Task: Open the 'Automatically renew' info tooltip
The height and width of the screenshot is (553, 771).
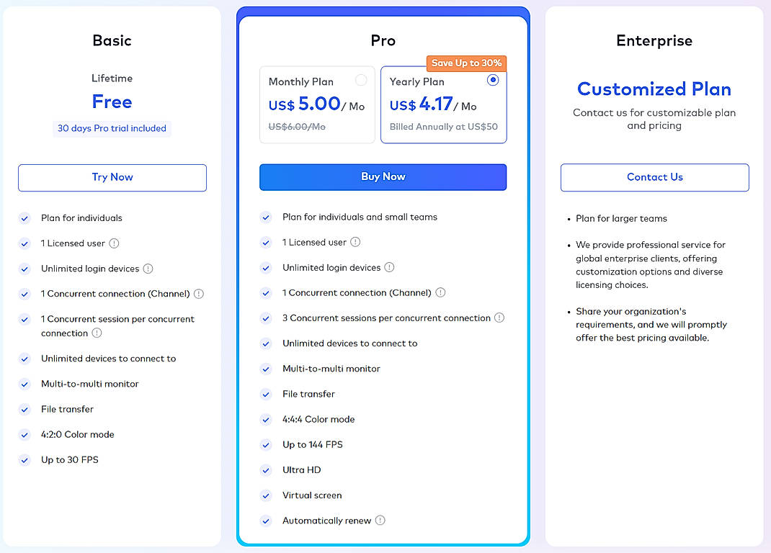Action: click(381, 521)
